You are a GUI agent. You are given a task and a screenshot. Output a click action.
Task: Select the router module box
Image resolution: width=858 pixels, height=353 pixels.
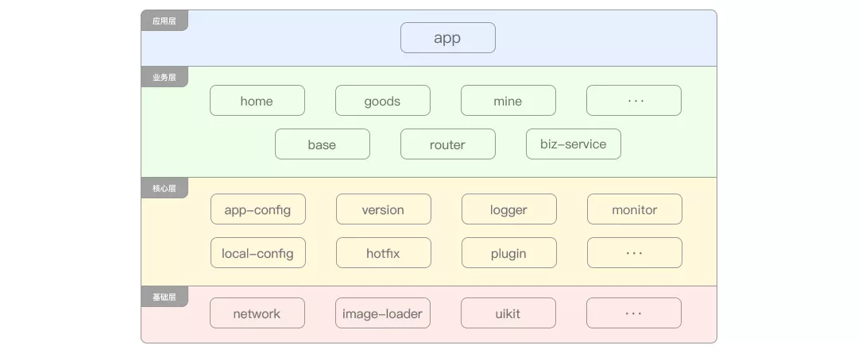point(447,144)
